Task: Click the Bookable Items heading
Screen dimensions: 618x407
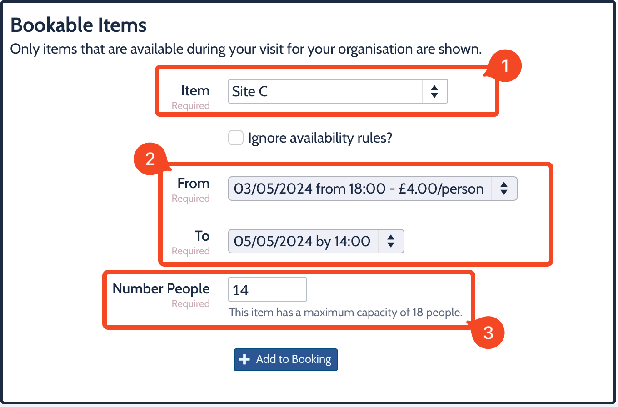Action: (79, 25)
